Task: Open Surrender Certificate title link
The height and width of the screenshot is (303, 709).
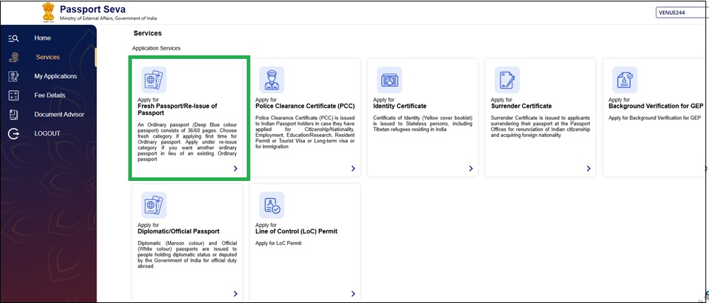Action: point(521,106)
